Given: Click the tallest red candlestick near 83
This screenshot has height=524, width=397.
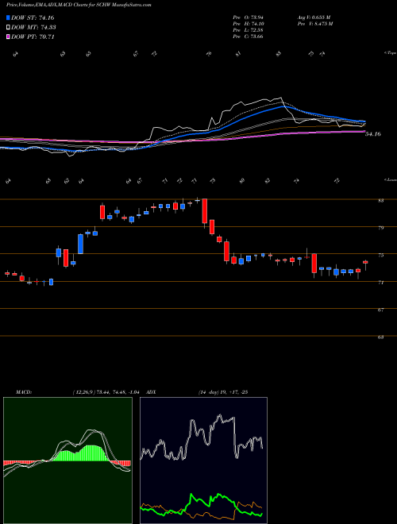Looking at the screenshot, I should click(205, 211).
